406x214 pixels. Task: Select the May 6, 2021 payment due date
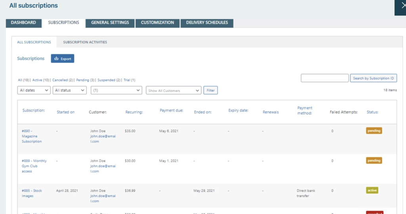(x=169, y=131)
